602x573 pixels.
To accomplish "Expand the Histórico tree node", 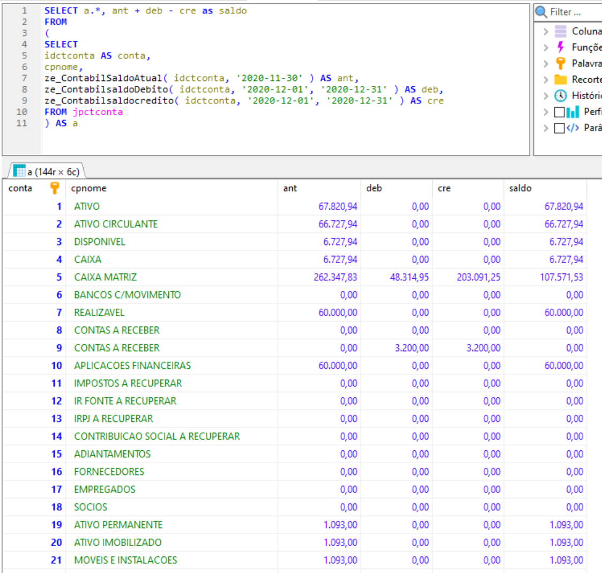I will click(x=546, y=95).
